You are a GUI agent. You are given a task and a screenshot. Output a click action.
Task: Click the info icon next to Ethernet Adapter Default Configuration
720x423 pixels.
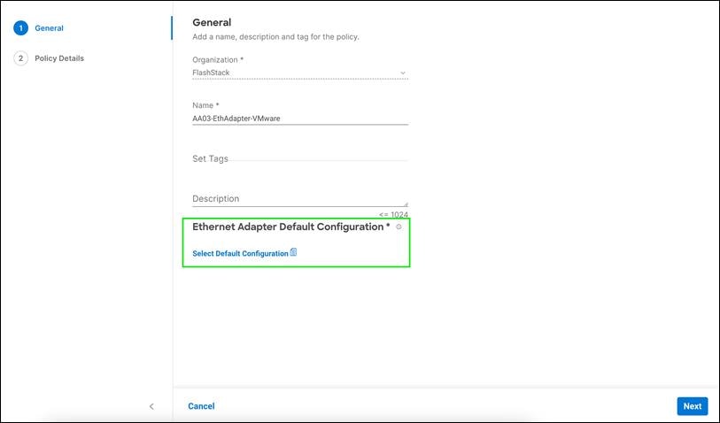click(399, 227)
